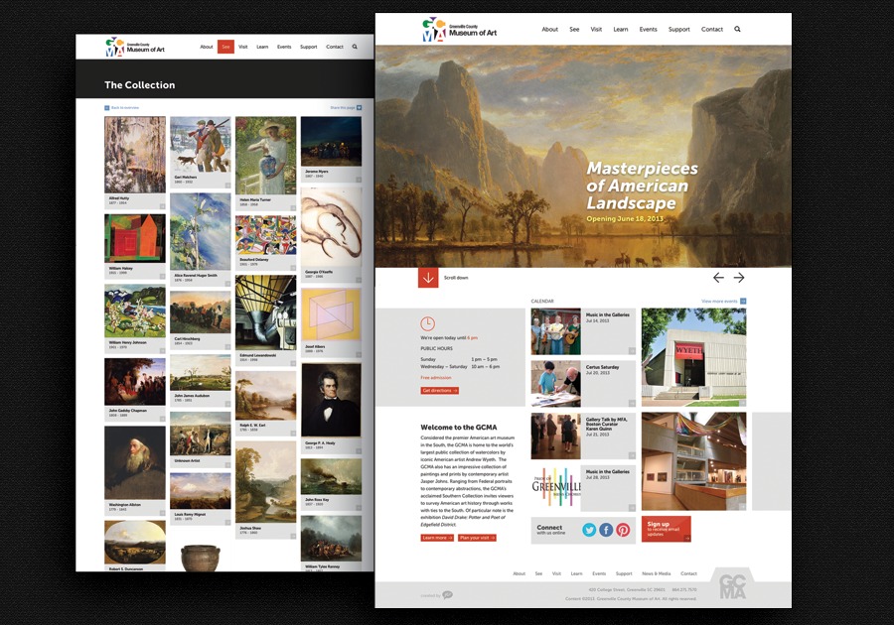Open Events on Collection page navigation

(x=284, y=47)
